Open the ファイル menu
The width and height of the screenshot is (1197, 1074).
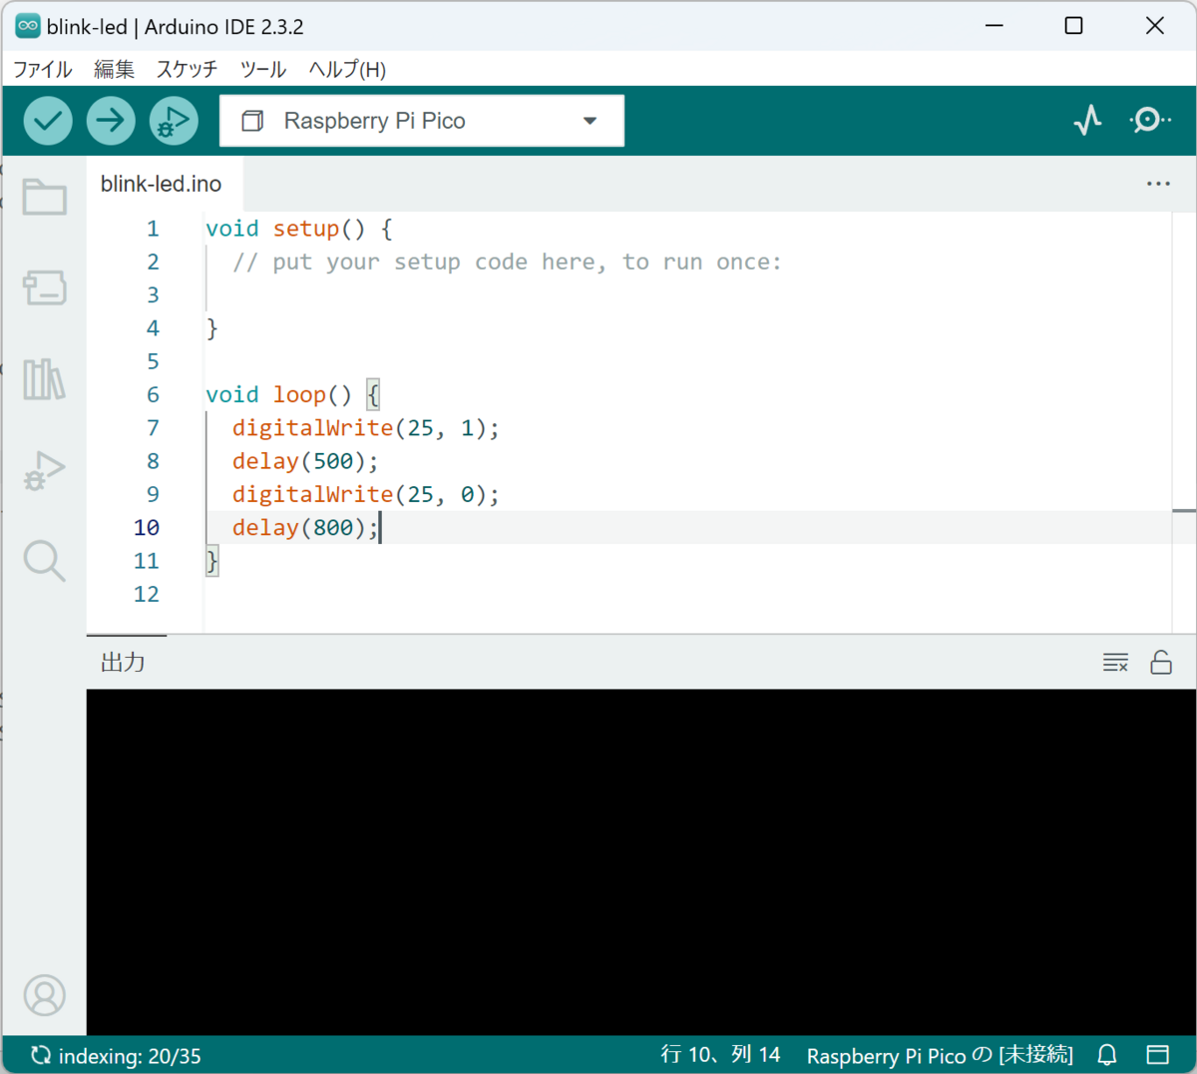coord(42,69)
